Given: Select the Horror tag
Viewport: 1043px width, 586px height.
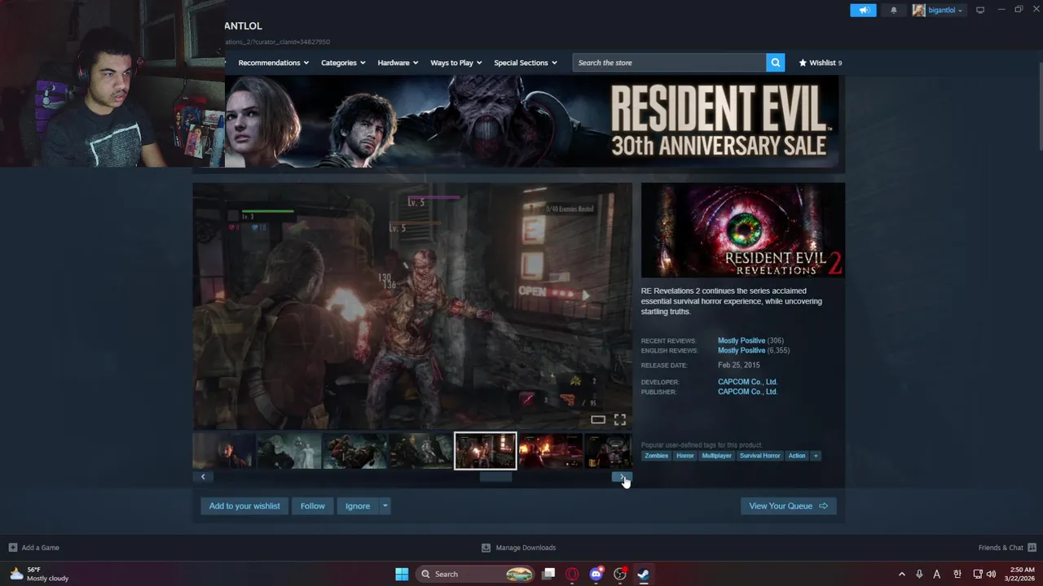Looking at the screenshot, I should (684, 456).
